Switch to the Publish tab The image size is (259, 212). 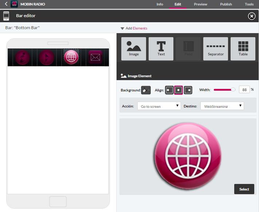coord(226,4)
